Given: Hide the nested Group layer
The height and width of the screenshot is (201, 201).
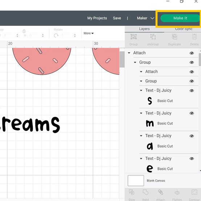Looking at the screenshot, I should coord(192,81).
